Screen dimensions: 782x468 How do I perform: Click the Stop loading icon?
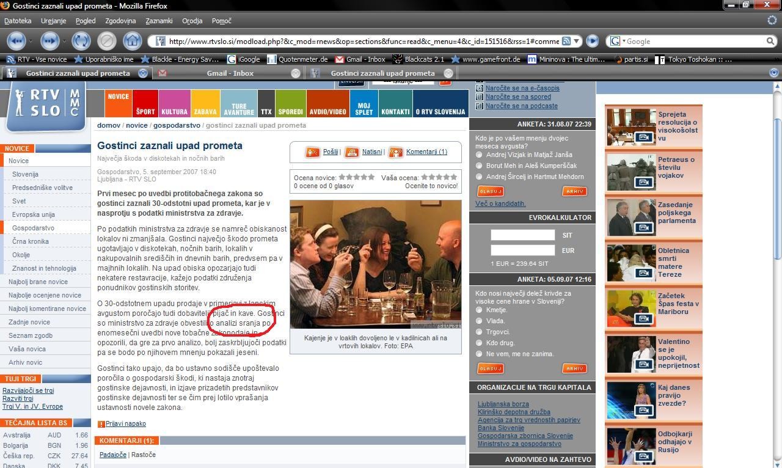click(x=106, y=41)
